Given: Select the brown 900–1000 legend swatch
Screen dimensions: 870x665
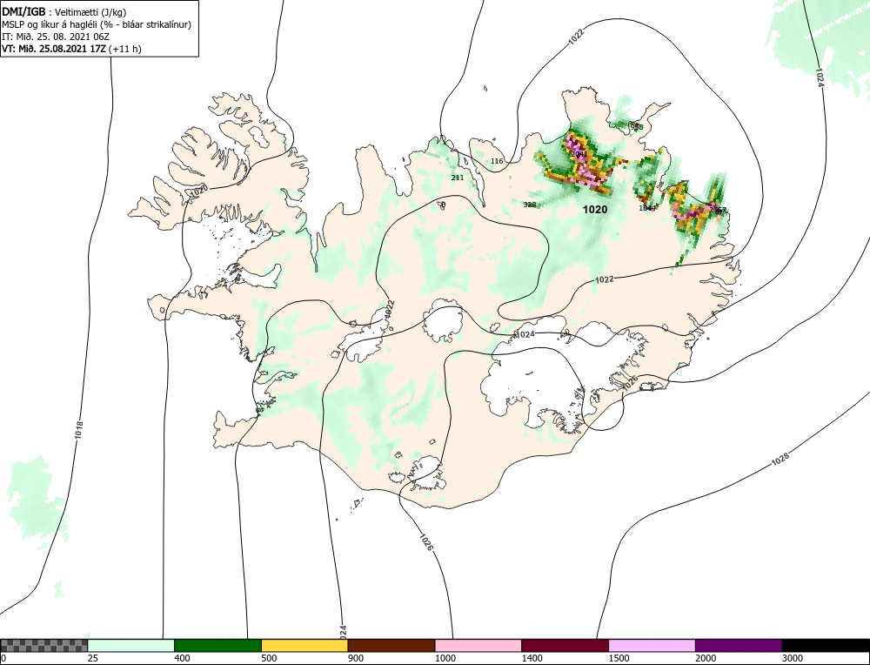Looking at the screenshot, I should (x=391, y=646).
